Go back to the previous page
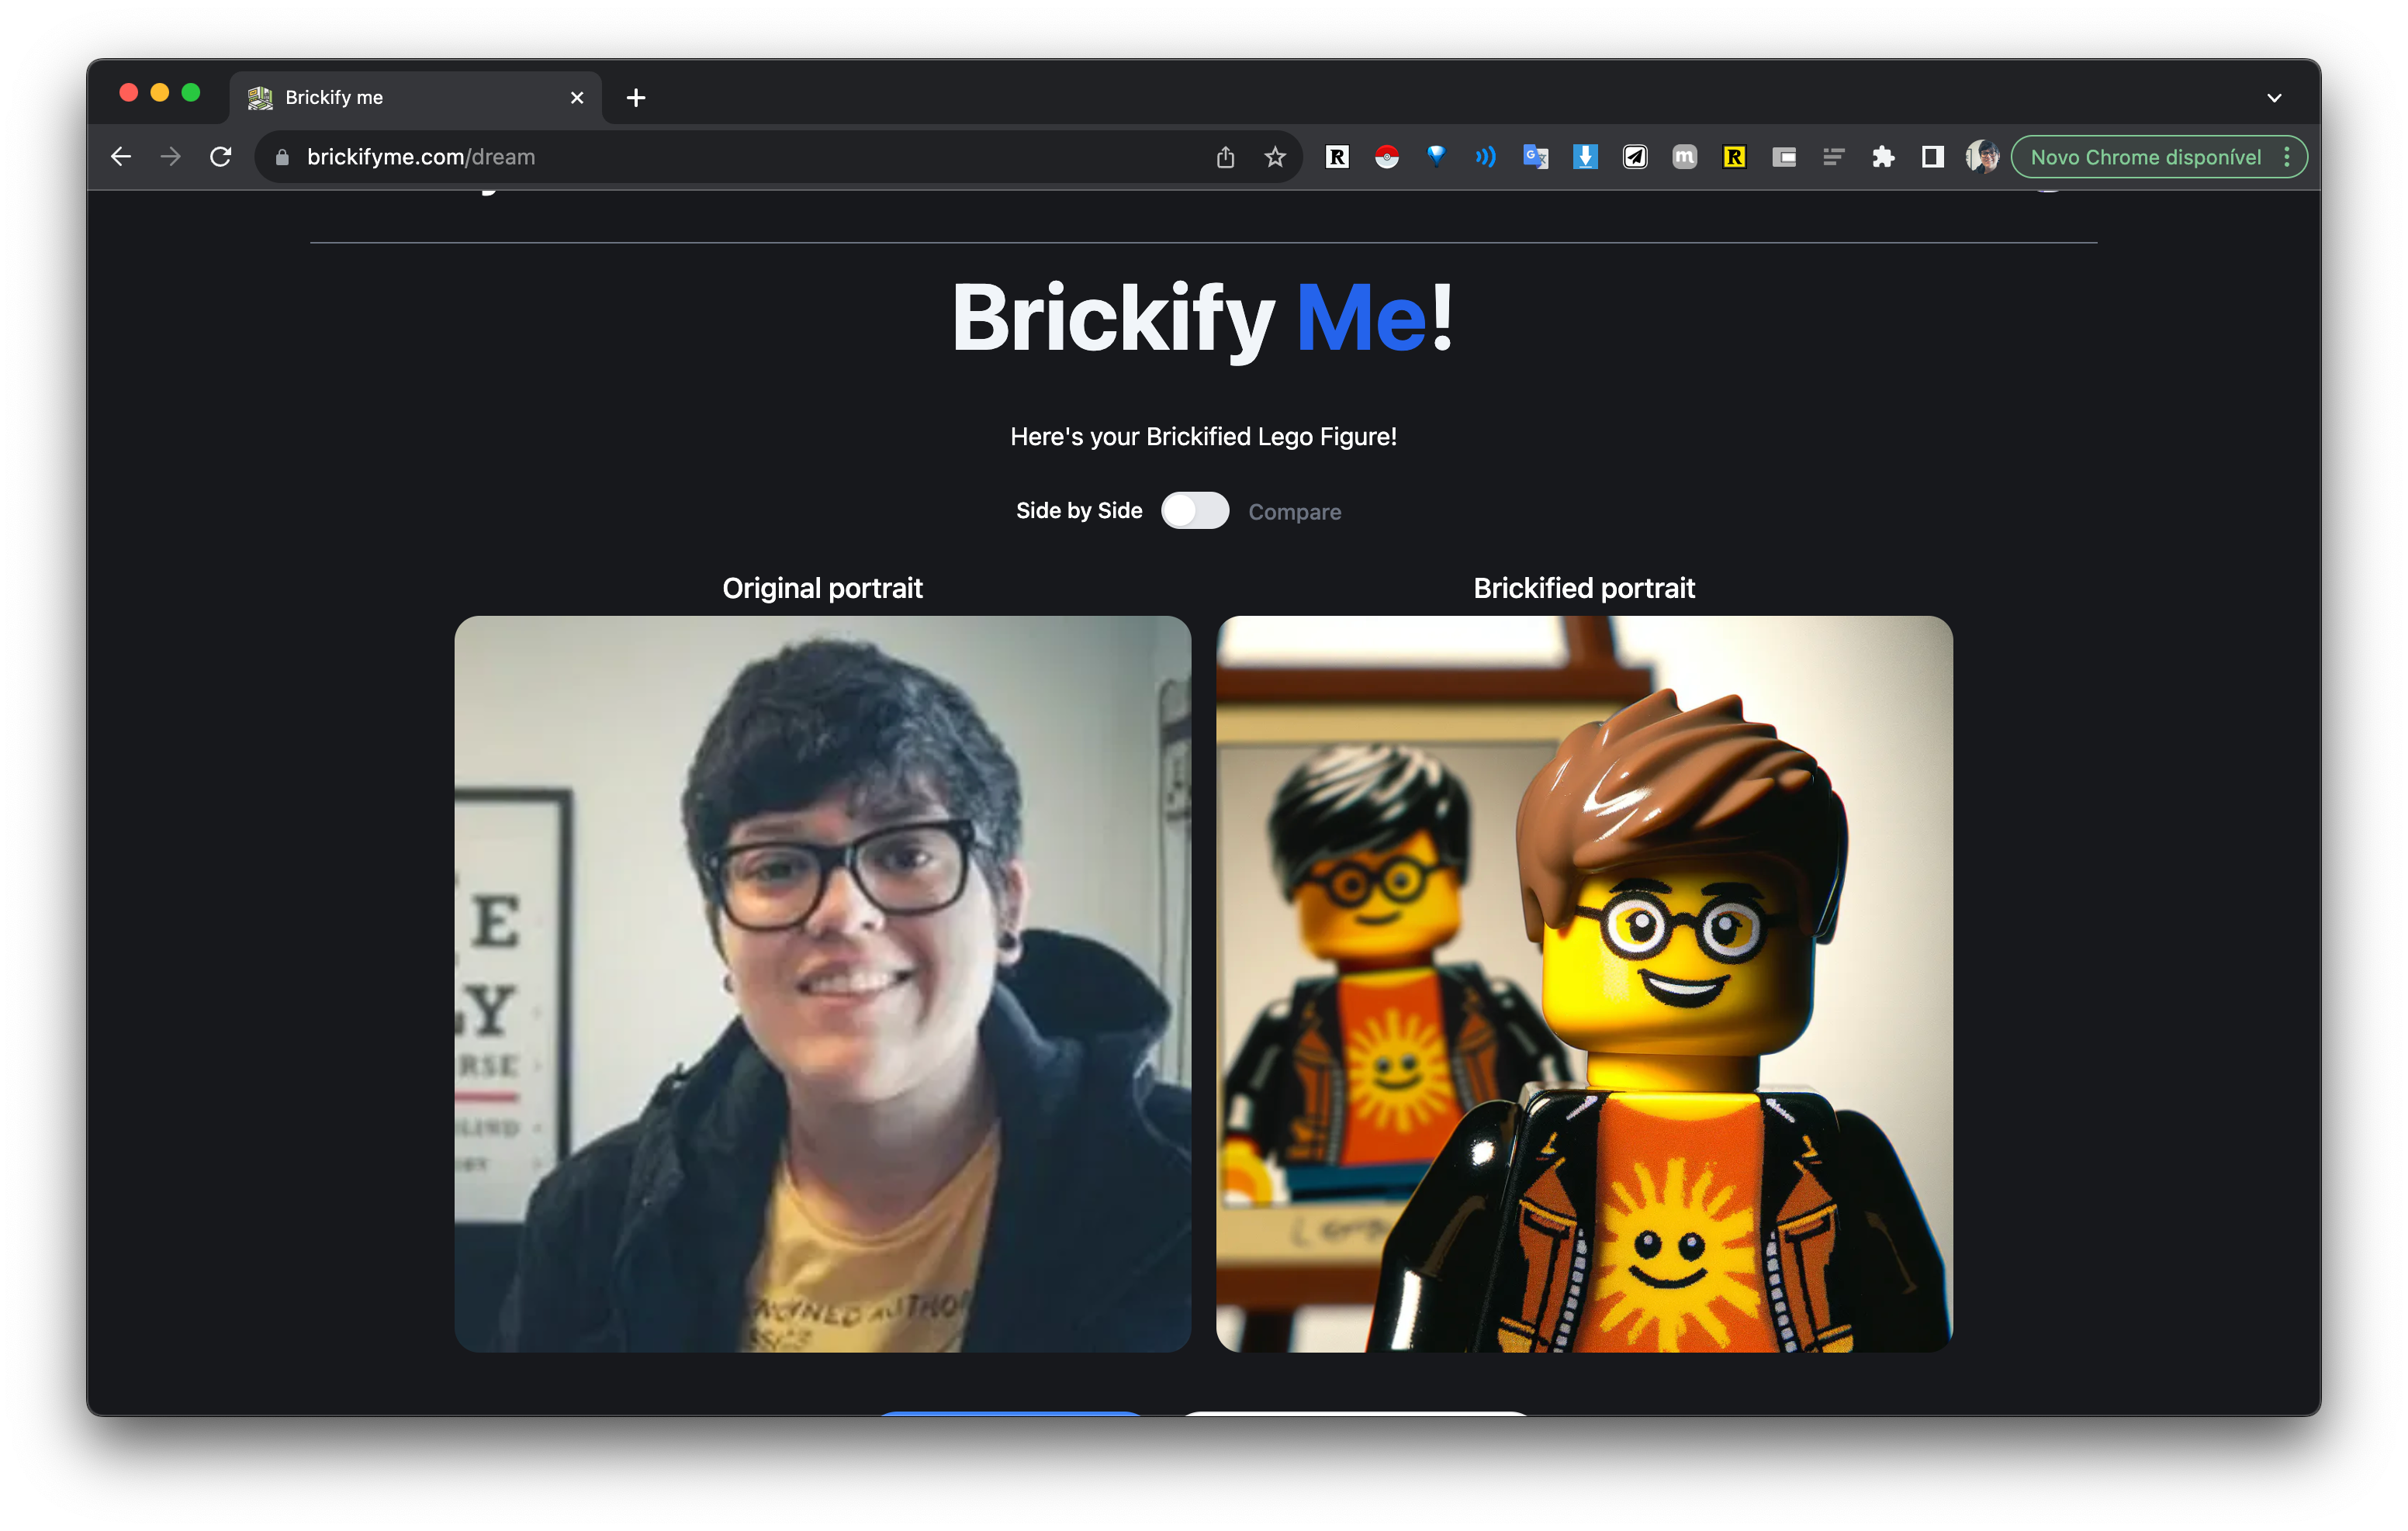 pos(121,157)
